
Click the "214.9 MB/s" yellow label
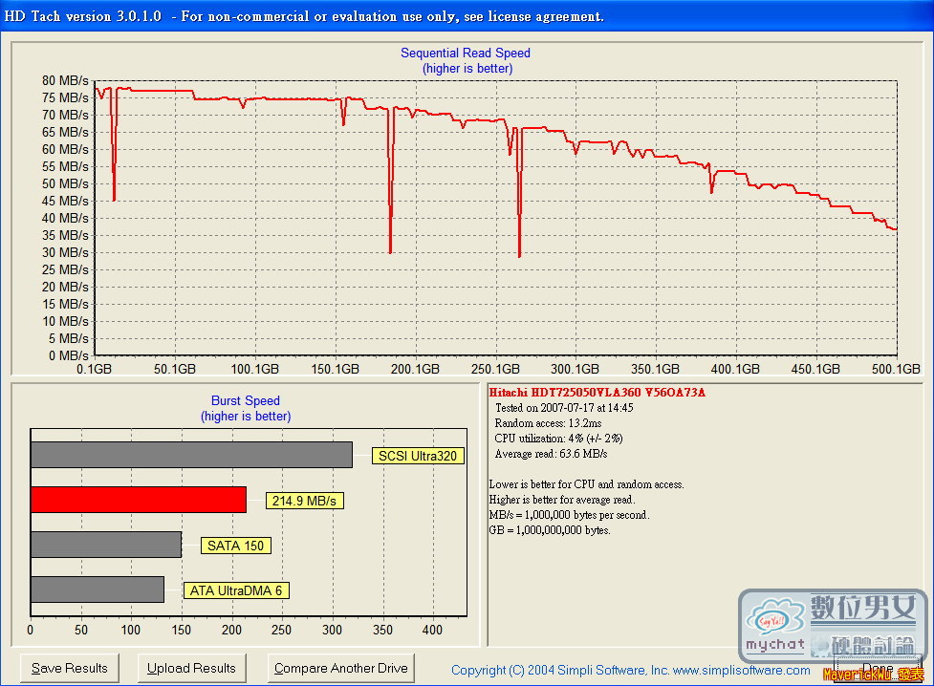pyautogui.click(x=304, y=501)
